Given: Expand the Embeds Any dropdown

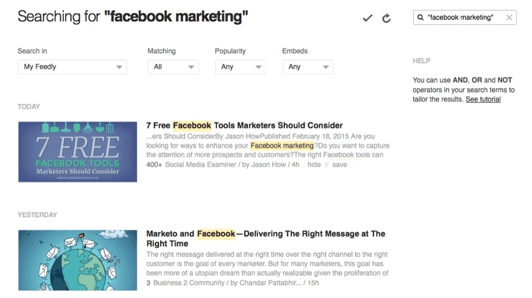Looking at the screenshot, I should tap(308, 67).
